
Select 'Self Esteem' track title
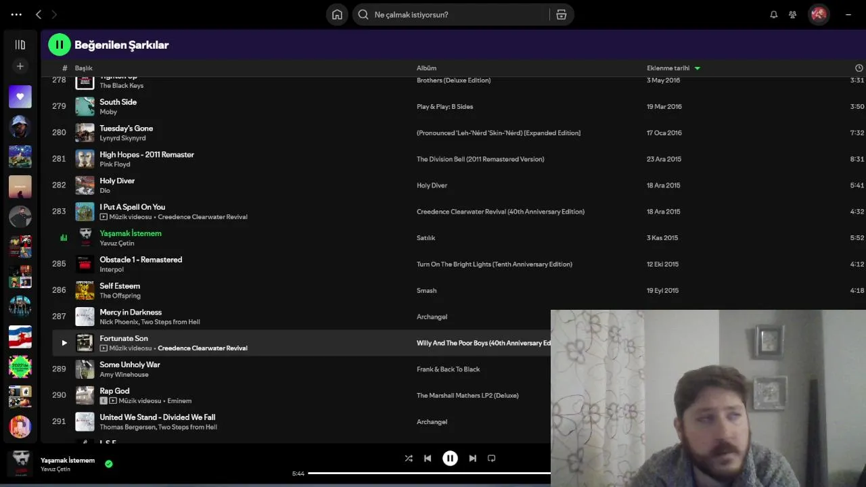click(120, 286)
